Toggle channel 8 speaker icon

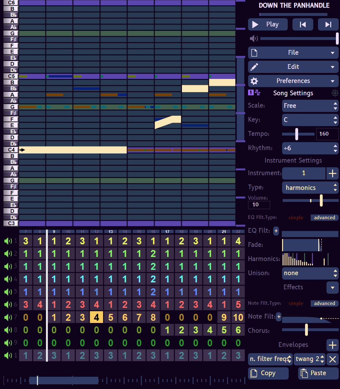(8, 330)
